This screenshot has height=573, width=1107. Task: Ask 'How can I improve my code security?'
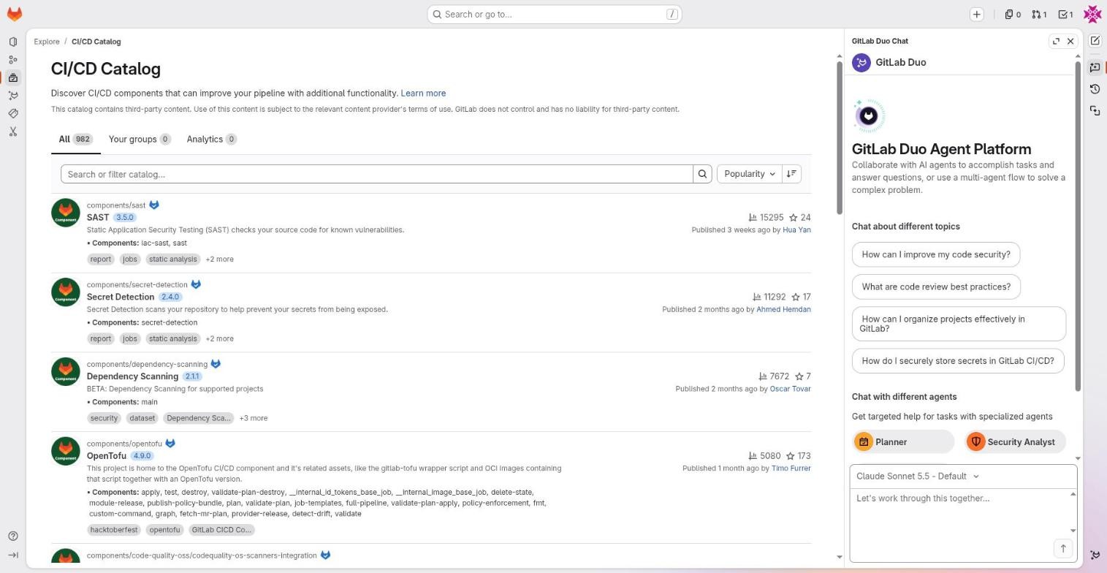(936, 254)
